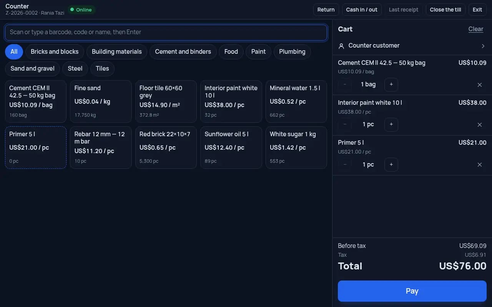Remove Interior paint white from cart
This screenshot has width=492, height=307.
coord(479,125)
